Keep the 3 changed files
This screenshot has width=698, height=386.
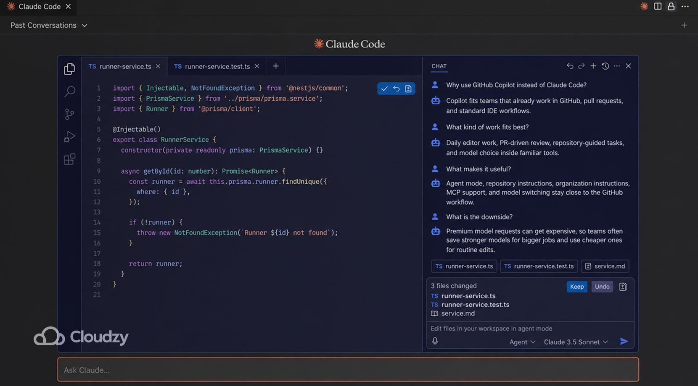(576, 287)
